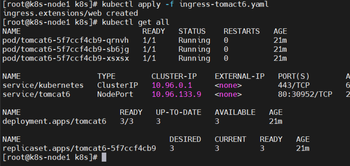This screenshot has width=350, height=166.
Task: Click the service/tomcat6 row name
Action: pos(36,94)
